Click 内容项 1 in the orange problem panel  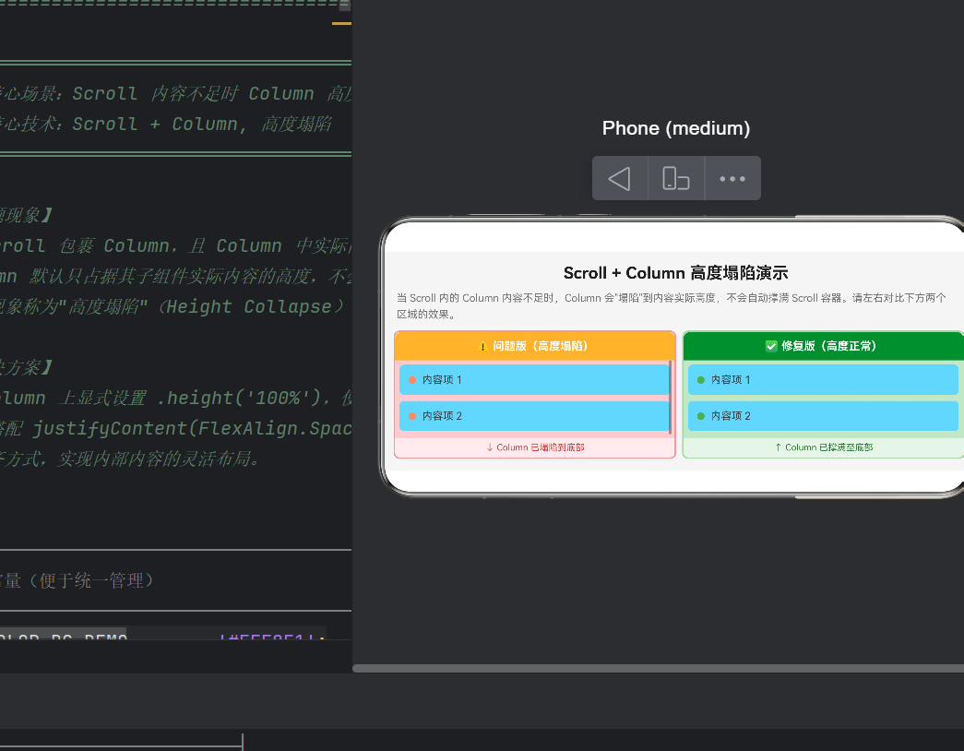tap(533, 379)
